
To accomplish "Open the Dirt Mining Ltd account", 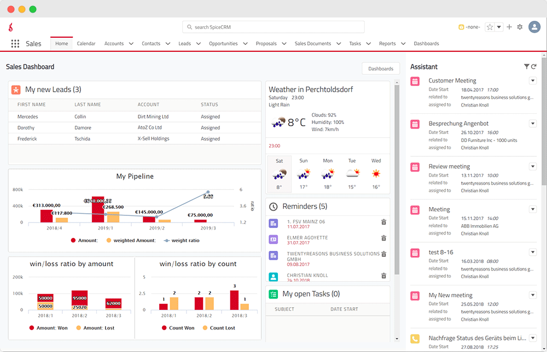I will click(x=153, y=117).
